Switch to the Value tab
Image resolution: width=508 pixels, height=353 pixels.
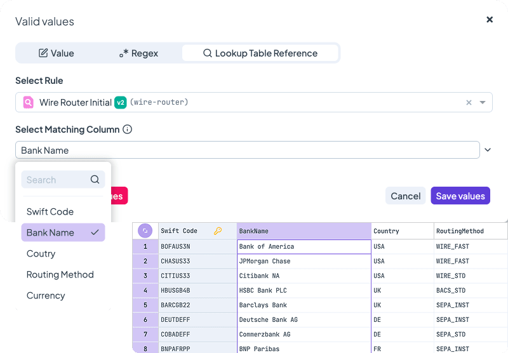tap(57, 53)
